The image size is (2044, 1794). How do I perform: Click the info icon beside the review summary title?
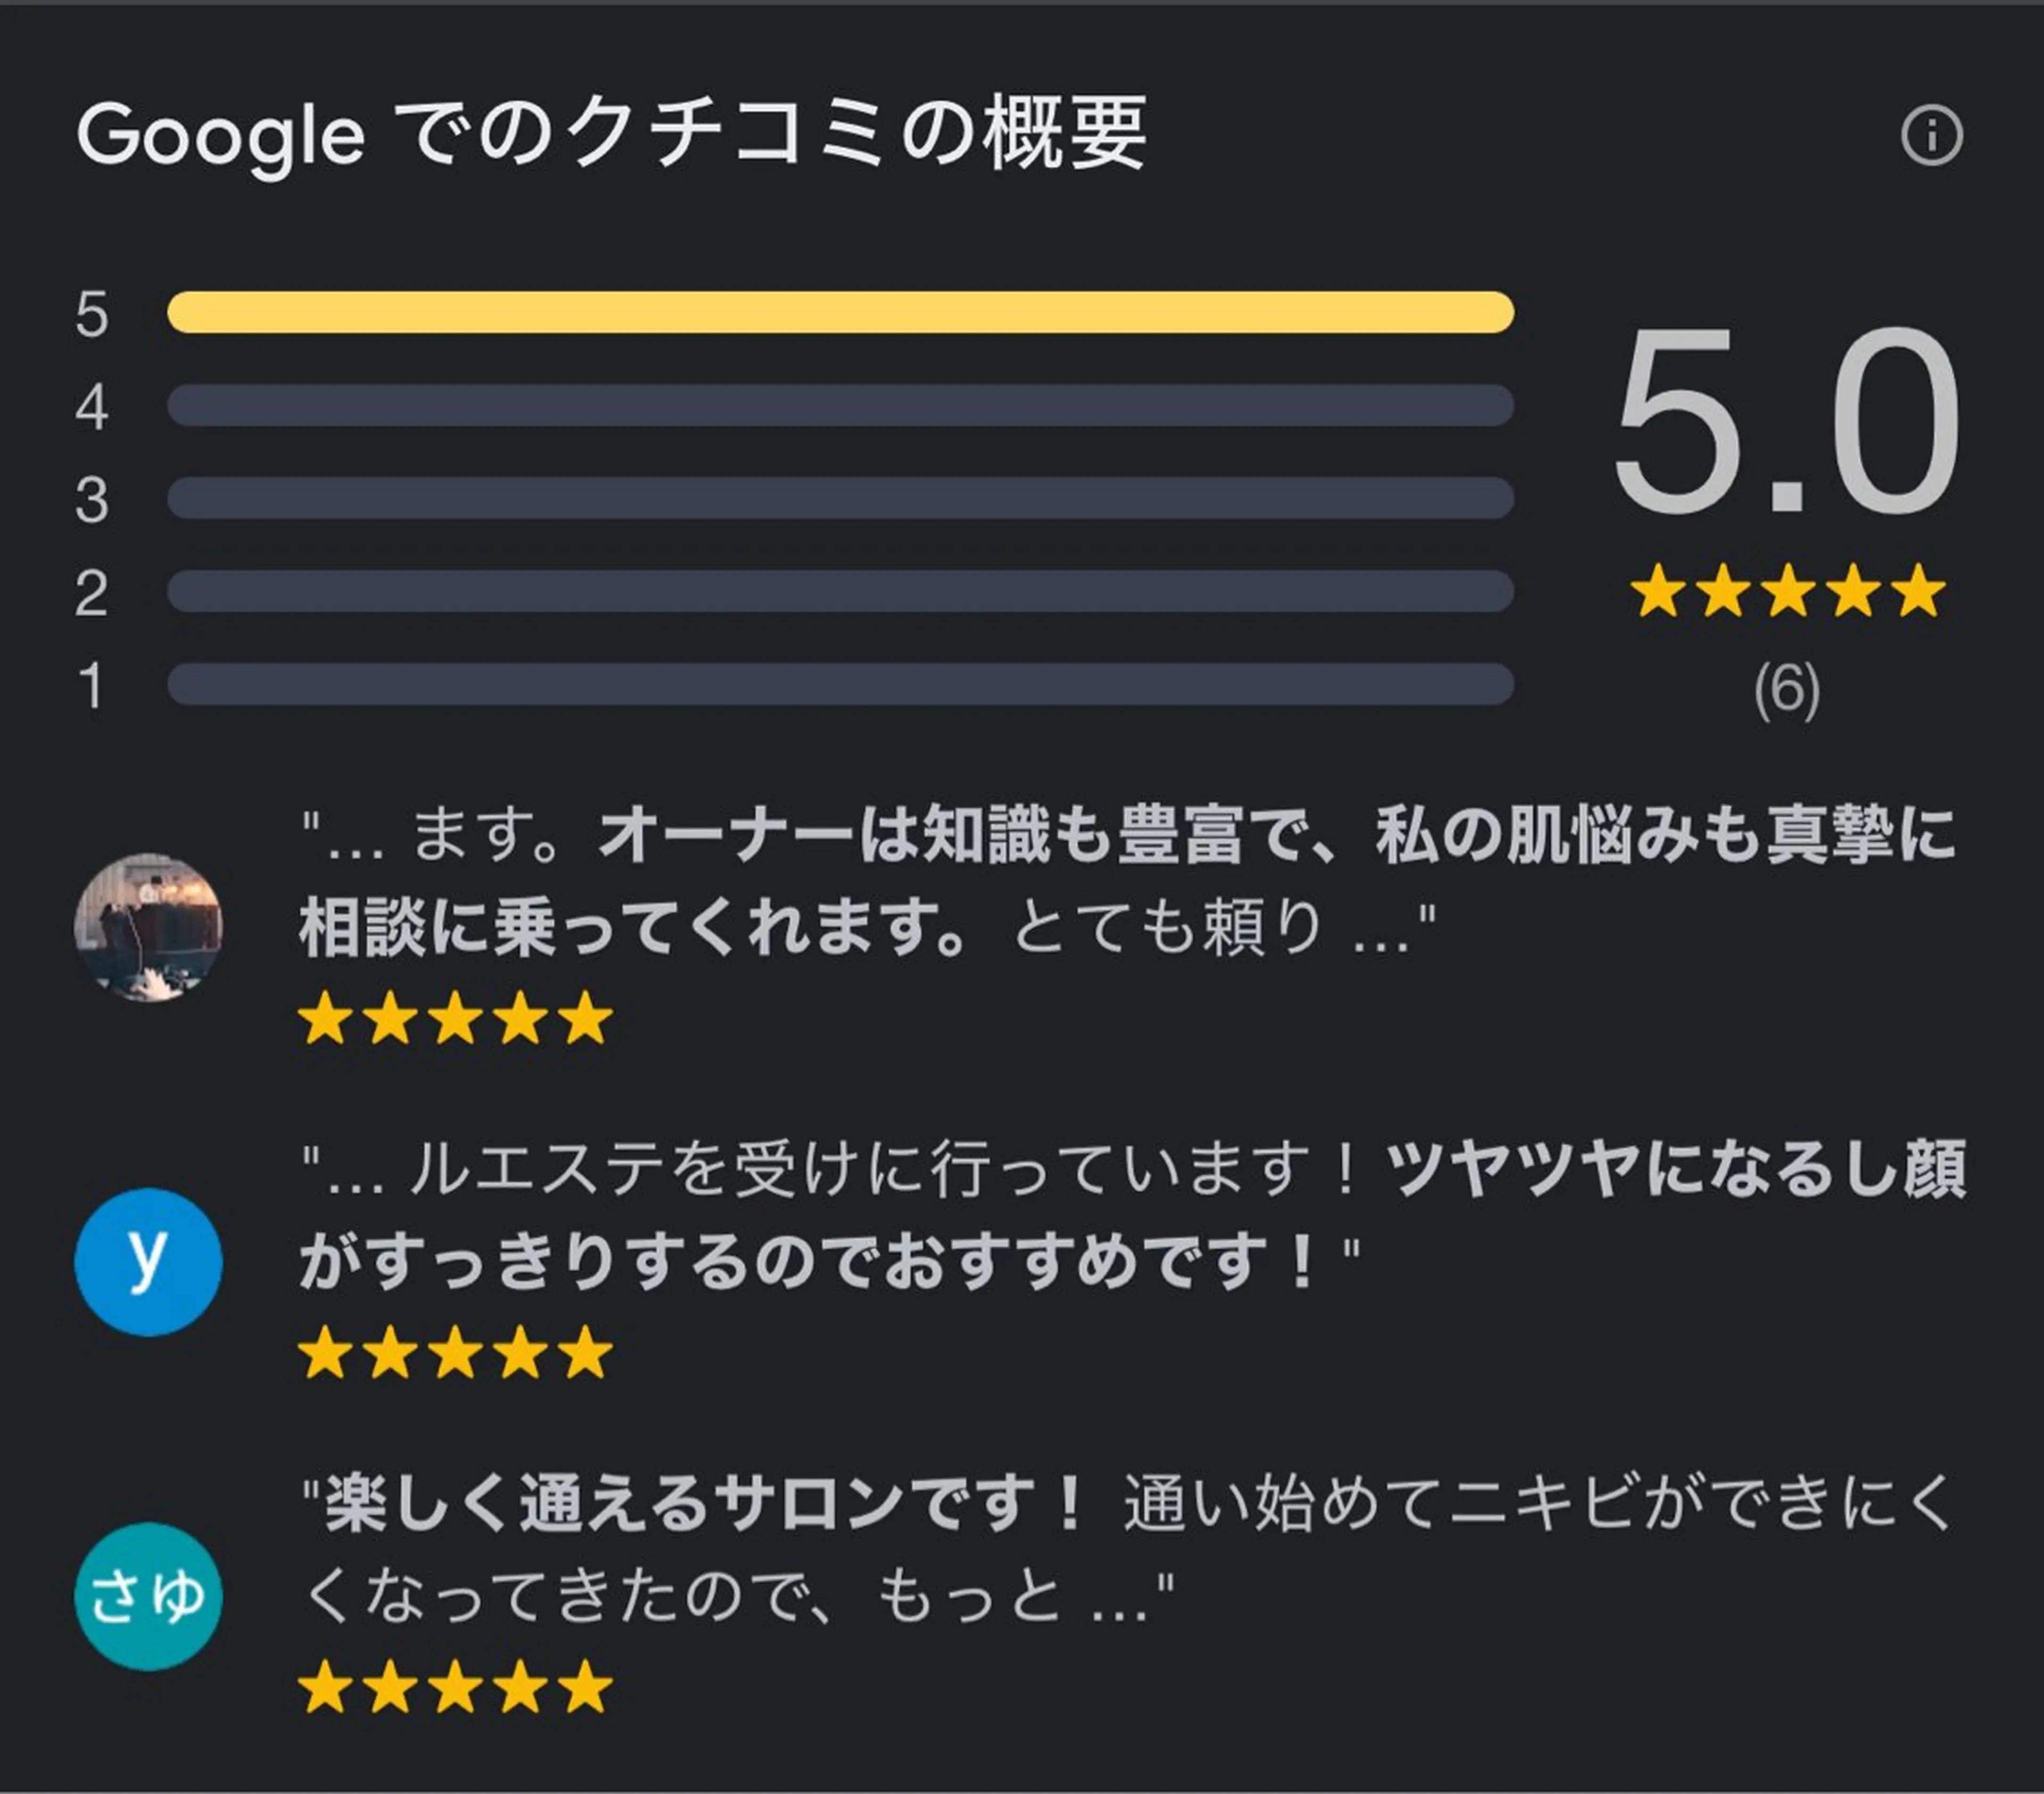pos(1931,135)
